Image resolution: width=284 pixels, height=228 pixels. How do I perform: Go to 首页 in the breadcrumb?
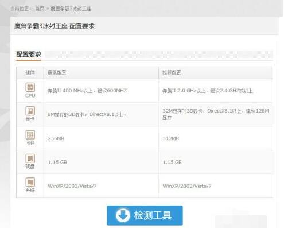pyautogui.click(x=40, y=9)
